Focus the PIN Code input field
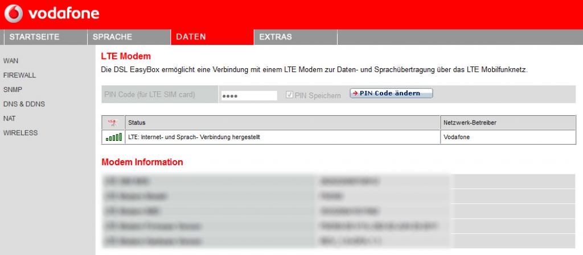Image resolution: width=583 pixels, height=255 pixels. pyautogui.click(x=249, y=95)
